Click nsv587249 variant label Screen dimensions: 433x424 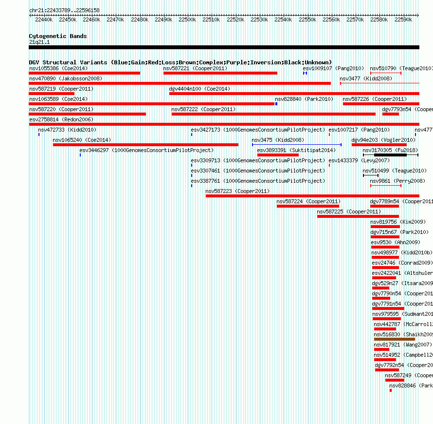409,375
